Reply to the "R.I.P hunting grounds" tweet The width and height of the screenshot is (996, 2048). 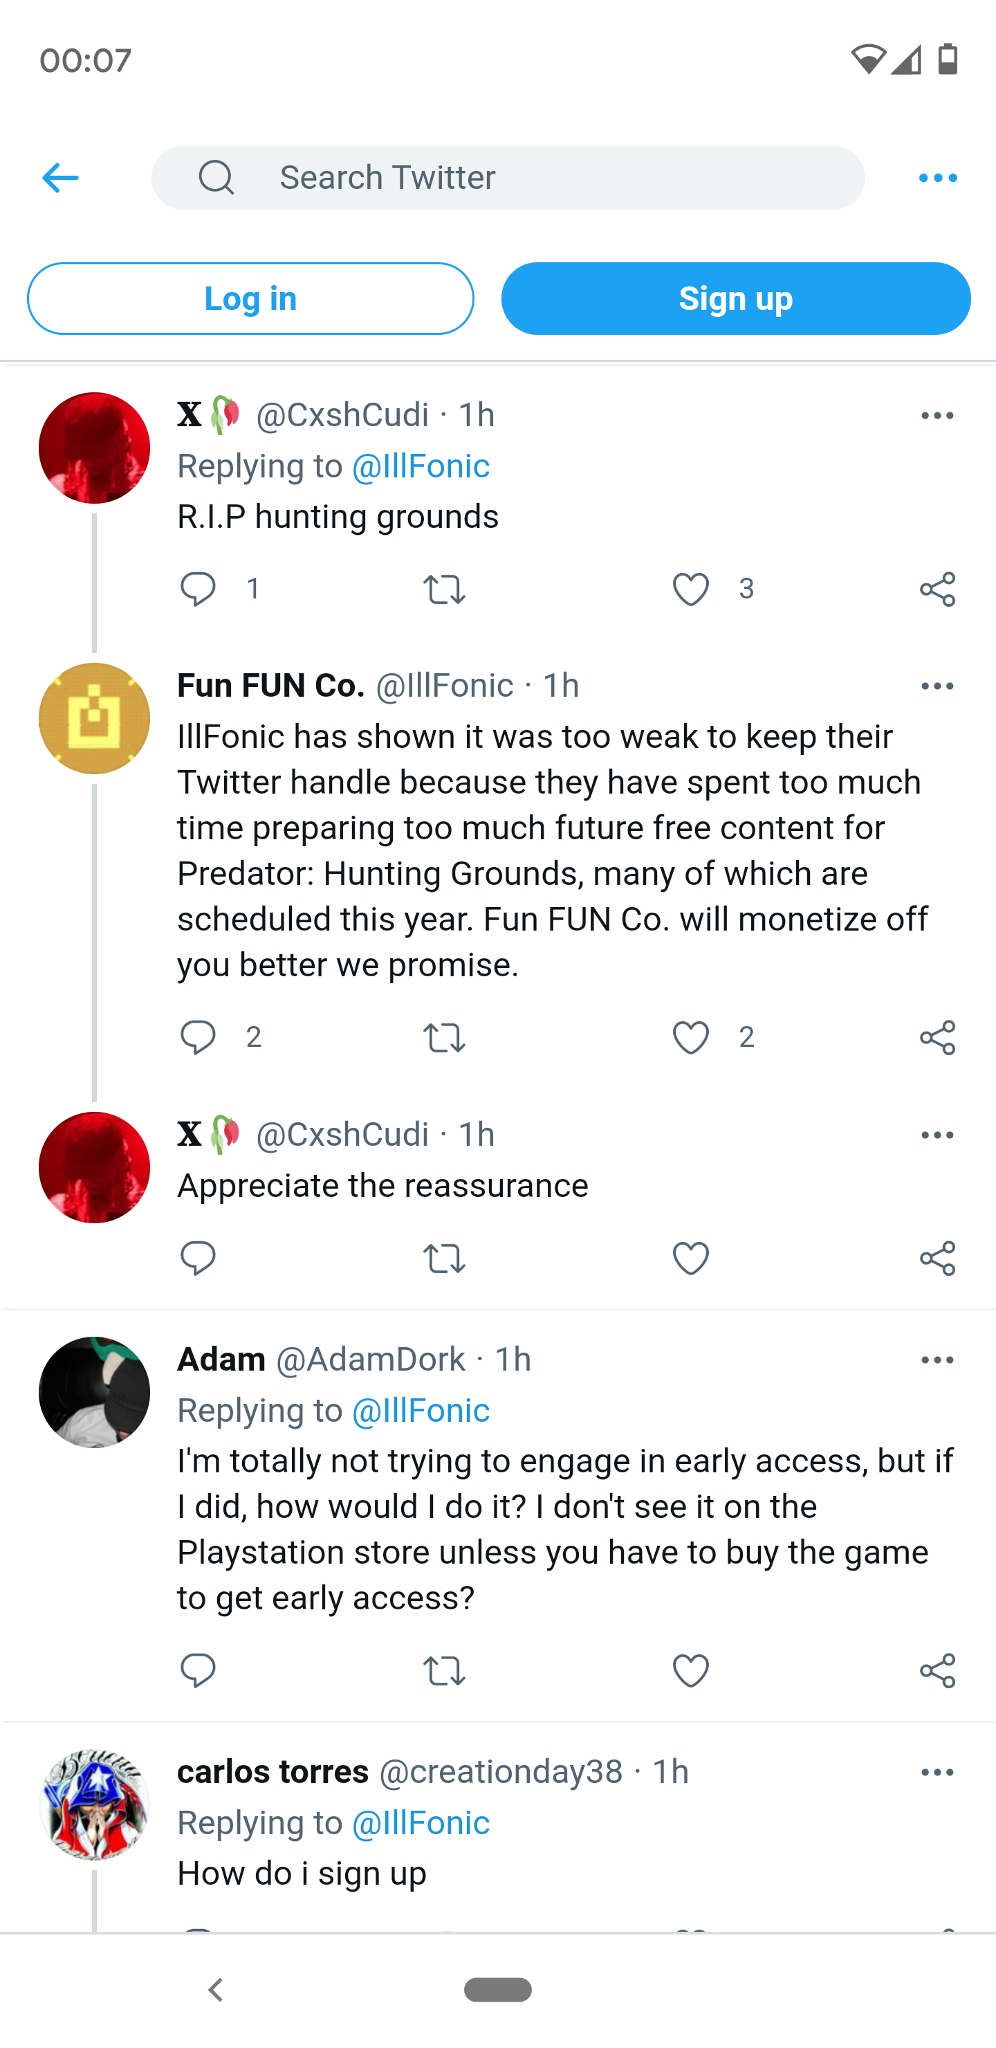(198, 589)
